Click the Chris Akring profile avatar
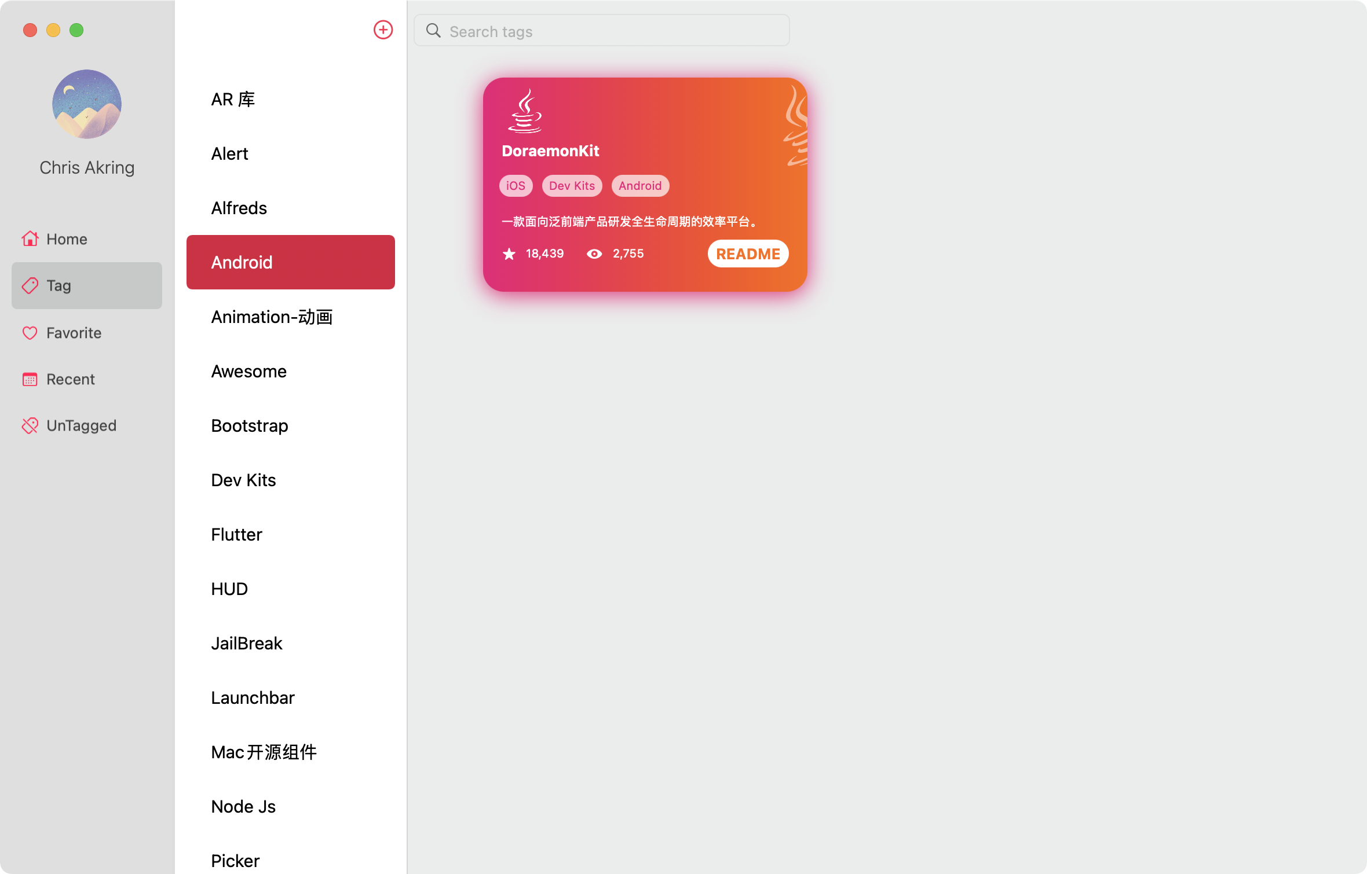Screen dimensions: 1367x874 (x=87, y=104)
